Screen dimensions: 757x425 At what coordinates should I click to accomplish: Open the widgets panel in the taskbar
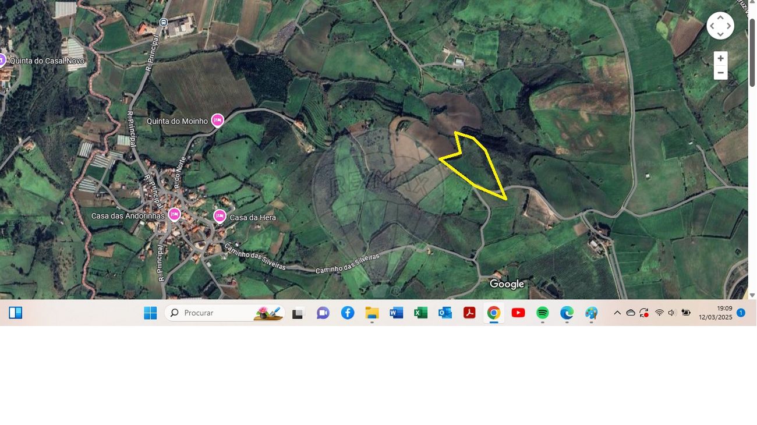(x=16, y=313)
